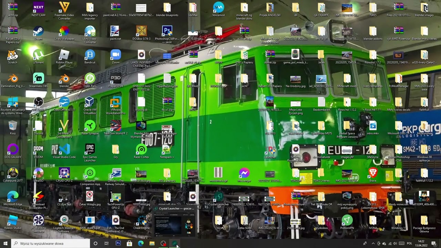Screen dimensions: 441x248
Task: Open the Cyberpunk 2077 shortcut
Action: (x=13, y=175)
